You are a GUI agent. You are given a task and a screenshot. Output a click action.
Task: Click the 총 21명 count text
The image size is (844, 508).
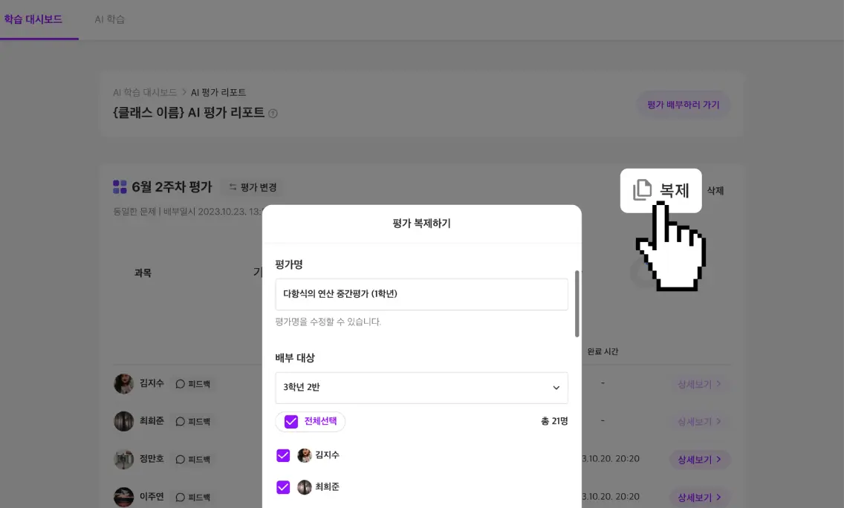point(554,421)
